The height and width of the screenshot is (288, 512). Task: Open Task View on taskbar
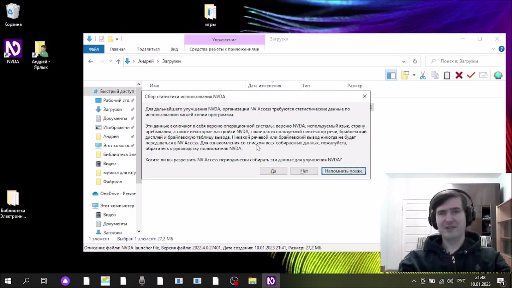(44, 281)
